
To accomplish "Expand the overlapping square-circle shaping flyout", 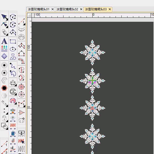I will (4, 126).
